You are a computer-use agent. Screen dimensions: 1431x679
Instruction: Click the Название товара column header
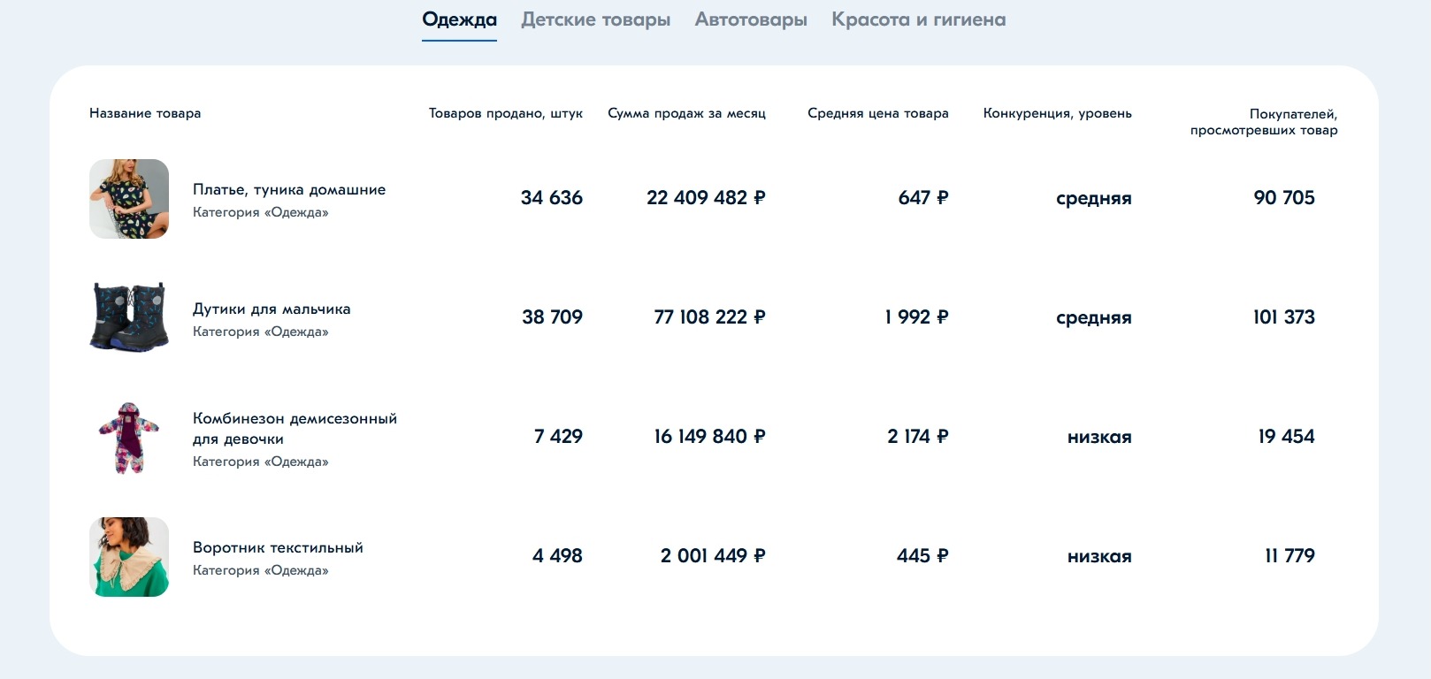point(145,113)
